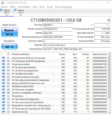This screenshot has height=115, width=112.
Task: Click the status icon of C2 Temperatura
Action: click(x=3, y=96)
